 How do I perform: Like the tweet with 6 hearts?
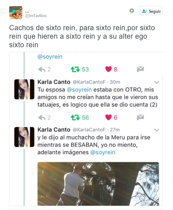(108, 117)
